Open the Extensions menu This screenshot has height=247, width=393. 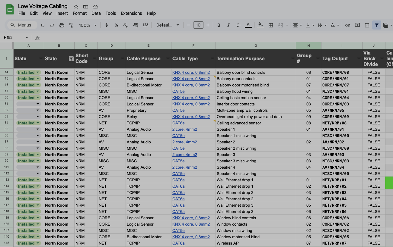click(131, 13)
